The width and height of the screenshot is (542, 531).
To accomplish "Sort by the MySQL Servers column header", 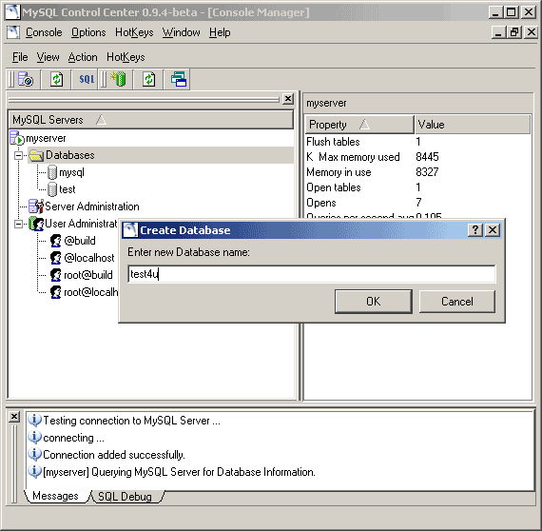I will 150,120.
